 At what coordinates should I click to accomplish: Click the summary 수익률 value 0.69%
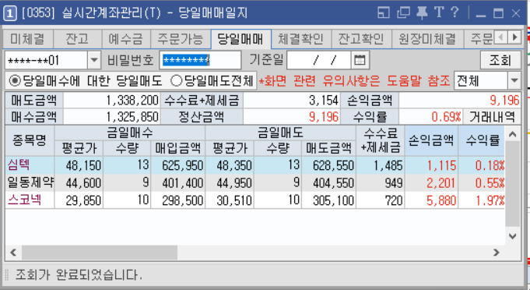[446, 117]
